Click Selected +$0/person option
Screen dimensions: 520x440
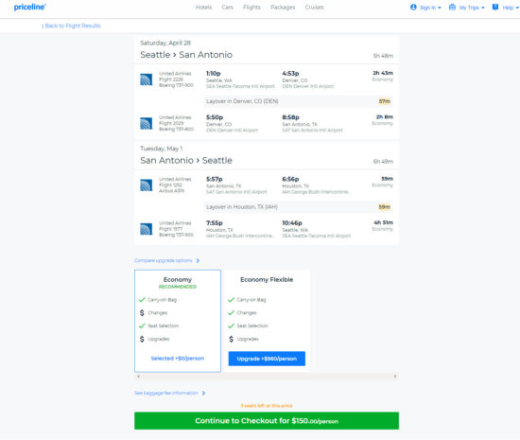click(x=178, y=359)
